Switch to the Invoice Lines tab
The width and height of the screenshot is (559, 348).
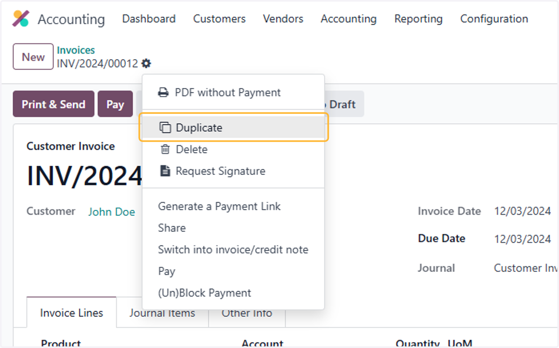[x=71, y=313]
